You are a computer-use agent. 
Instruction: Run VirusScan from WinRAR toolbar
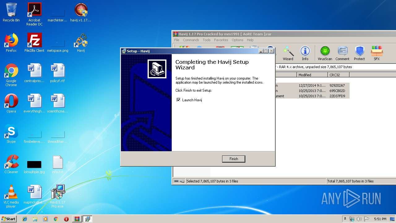pyautogui.click(x=325, y=53)
